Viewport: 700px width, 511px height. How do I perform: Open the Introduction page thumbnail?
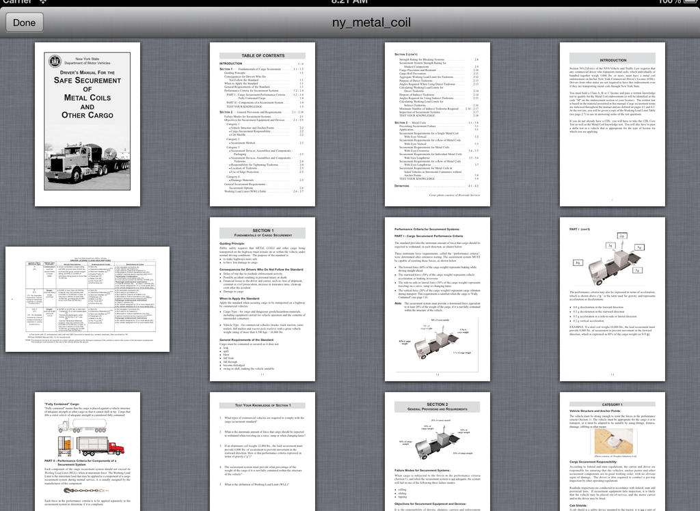coord(612,124)
